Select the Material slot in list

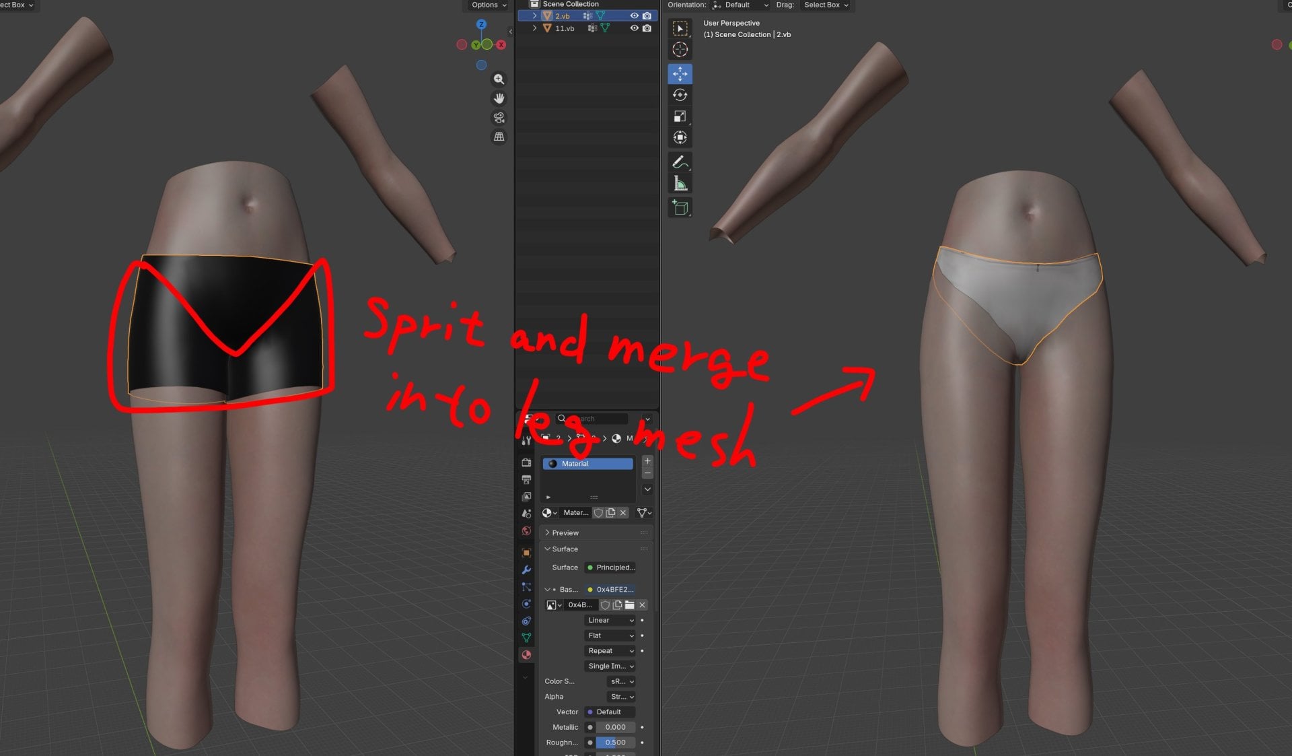587,464
